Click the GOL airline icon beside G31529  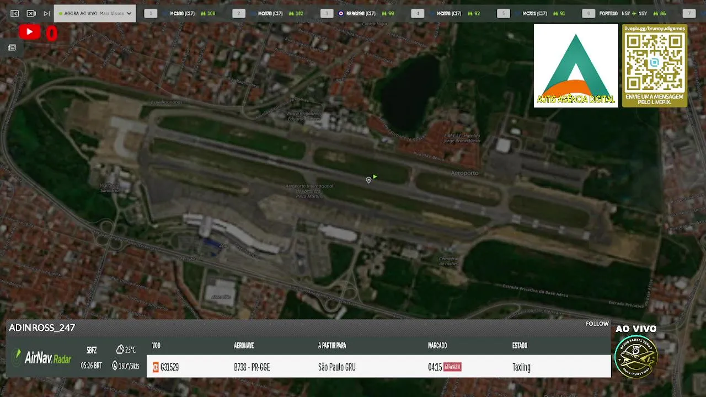tap(156, 367)
